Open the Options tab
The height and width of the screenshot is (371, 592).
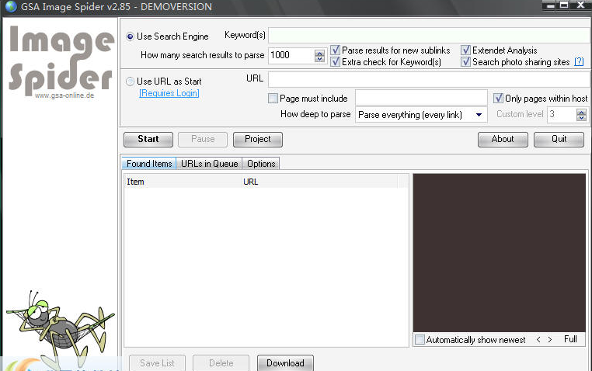click(261, 164)
